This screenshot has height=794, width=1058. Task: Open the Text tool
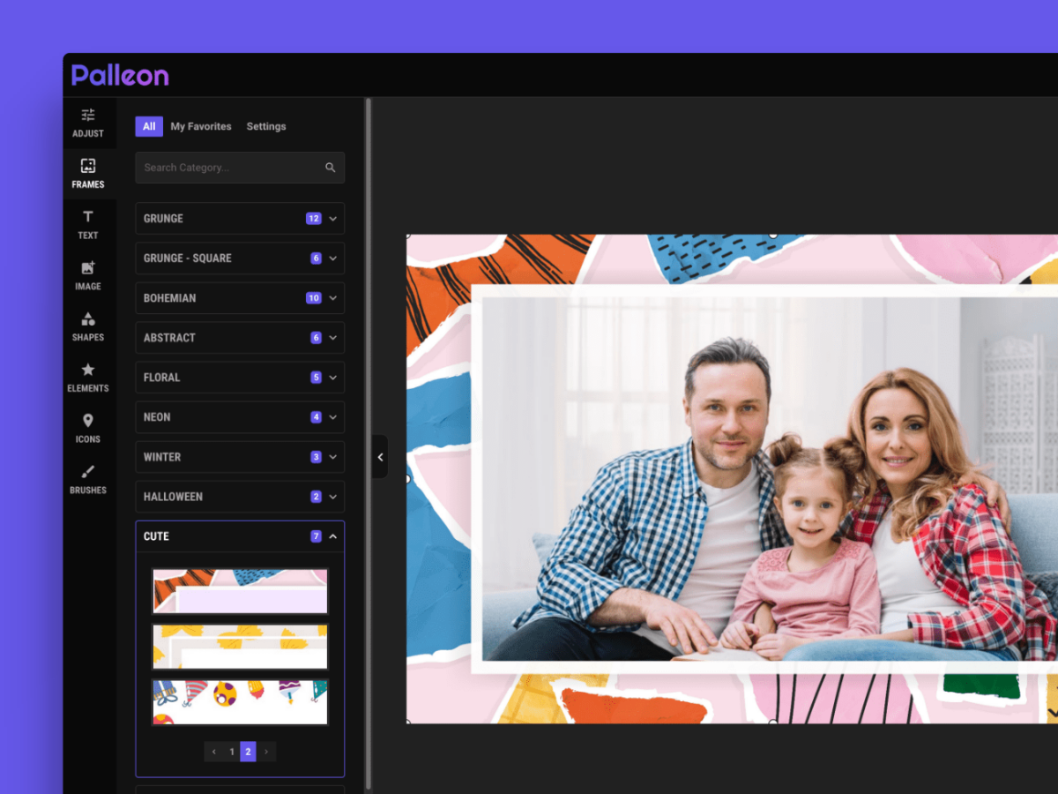(x=88, y=225)
